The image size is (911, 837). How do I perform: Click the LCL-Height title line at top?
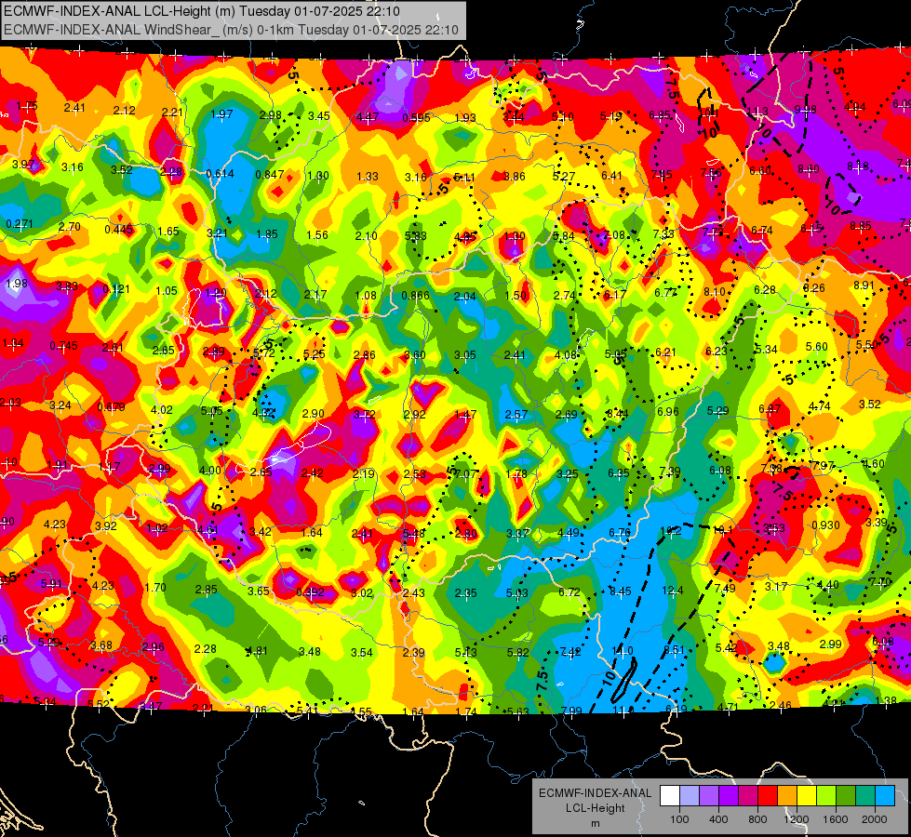click(x=202, y=11)
